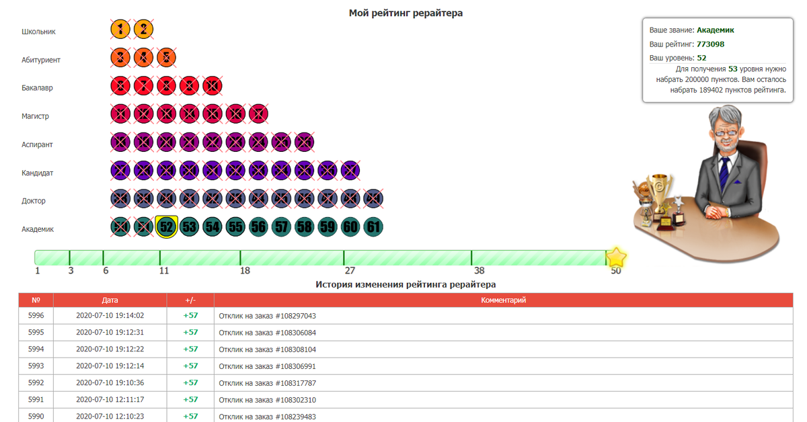Image resolution: width=807 pixels, height=422 pixels.
Task: Click 'Отклик на заказ #108239483' comment
Action: (268, 417)
